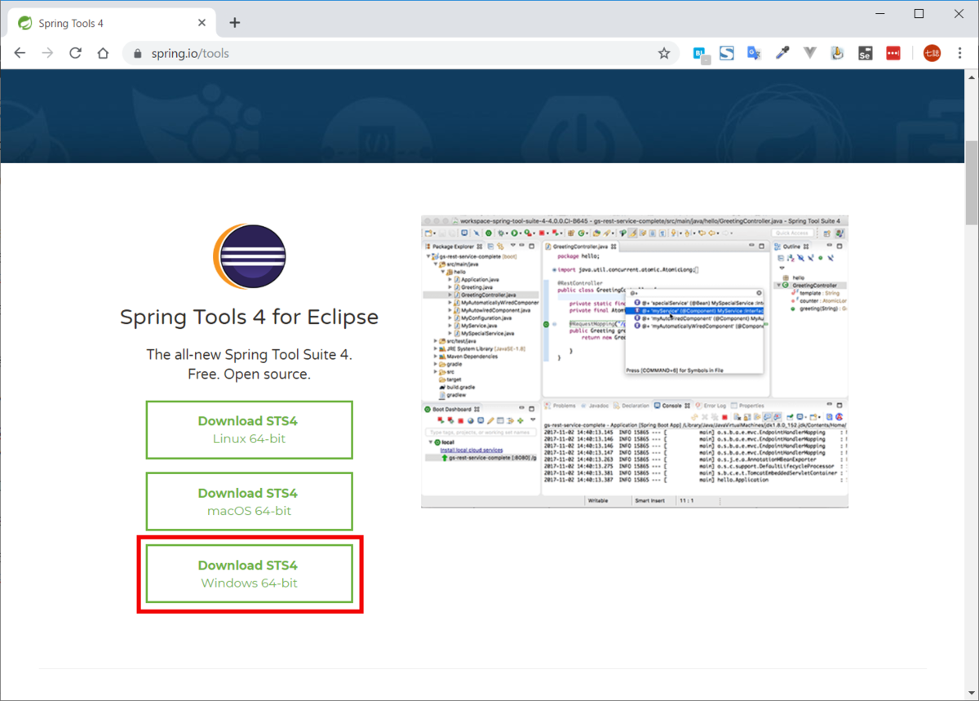This screenshot has height=701, width=979.
Task: Open a new browser tab
Action: point(235,23)
